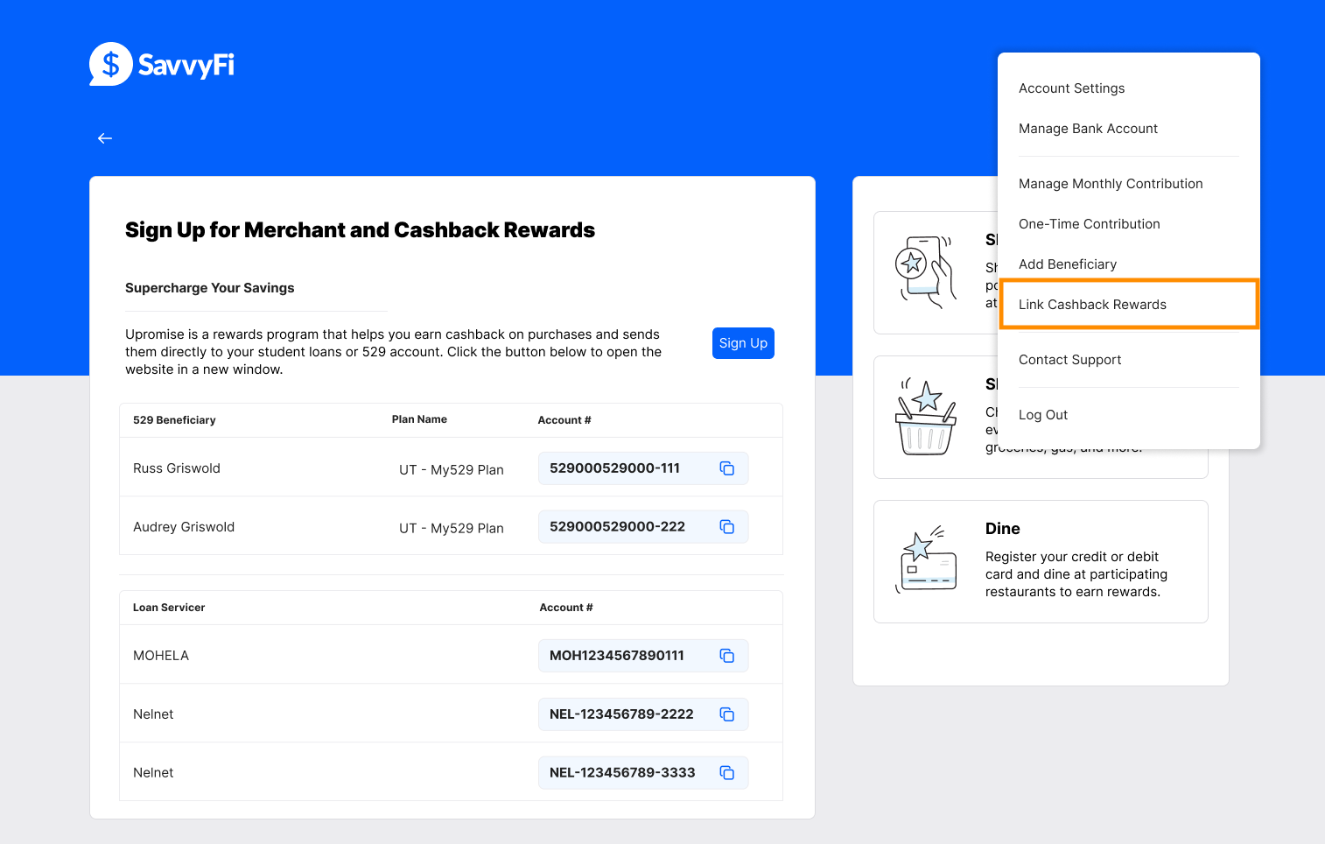Click beneficiary name Audrey Griswold
Viewport: 1325px width, 844px height.
[184, 527]
